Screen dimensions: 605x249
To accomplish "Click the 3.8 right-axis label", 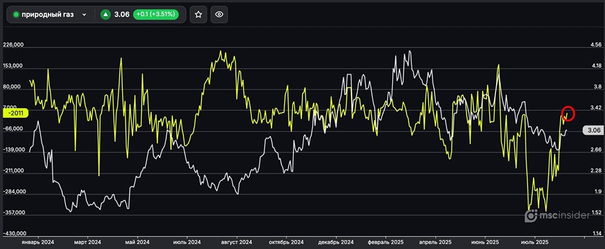I will (597, 86).
